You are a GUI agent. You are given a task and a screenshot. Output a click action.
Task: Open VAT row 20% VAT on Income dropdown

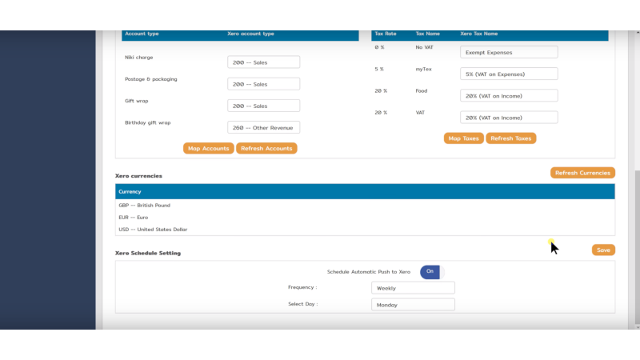(x=509, y=118)
